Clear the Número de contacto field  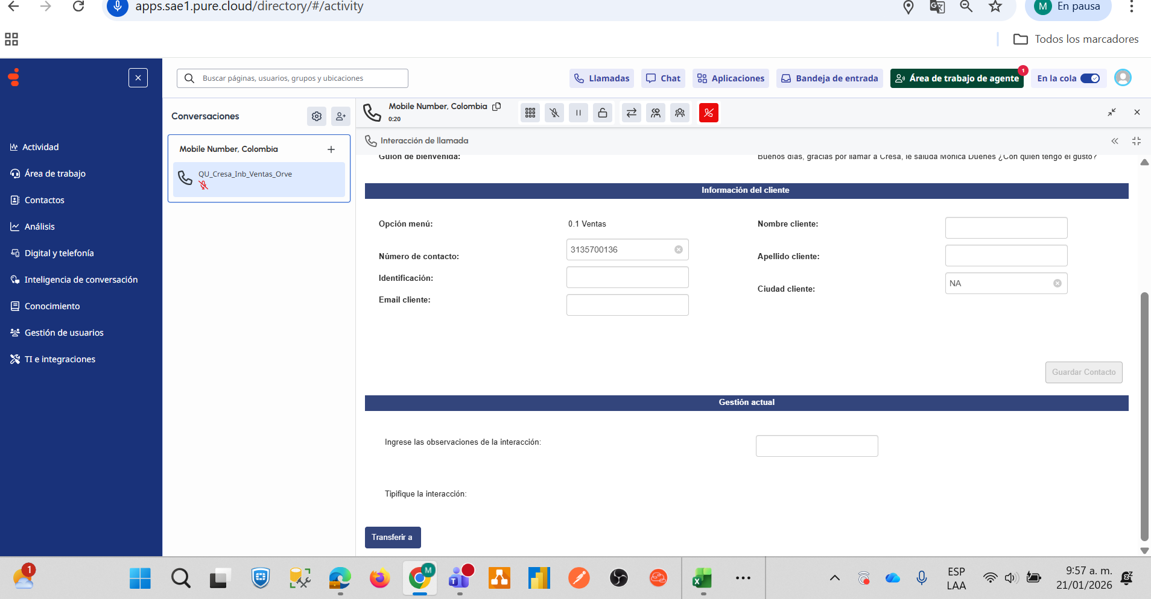click(679, 249)
